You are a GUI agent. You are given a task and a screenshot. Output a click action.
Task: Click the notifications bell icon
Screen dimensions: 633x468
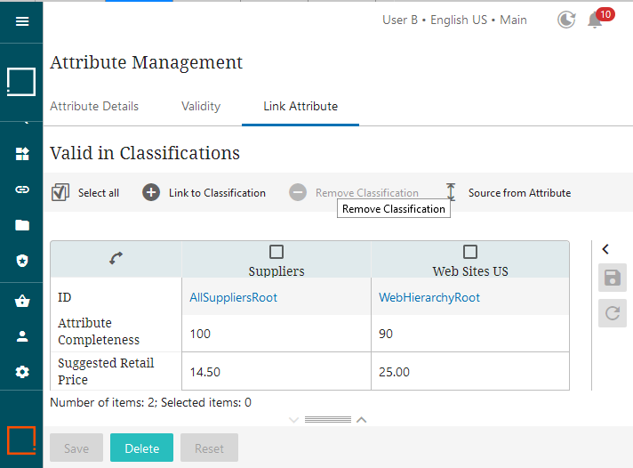[595, 20]
